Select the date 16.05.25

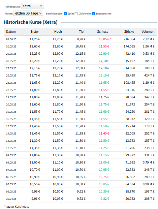(x=11, y=119)
